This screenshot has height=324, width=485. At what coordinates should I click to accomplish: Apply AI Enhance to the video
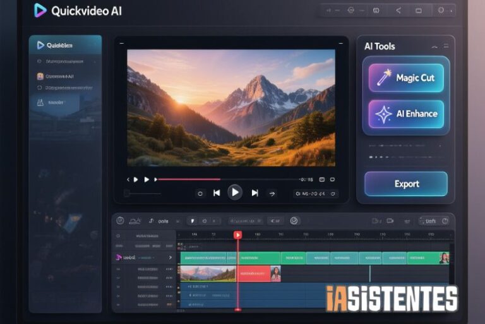click(x=406, y=114)
